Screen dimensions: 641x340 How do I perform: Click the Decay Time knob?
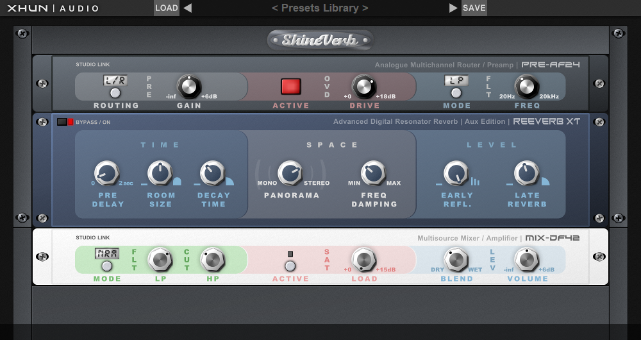(x=213, y=173)
